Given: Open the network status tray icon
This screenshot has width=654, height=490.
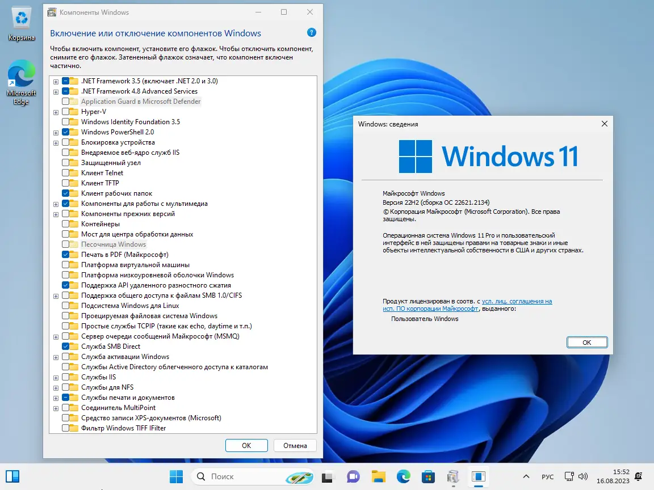Looking at the screenshot, I should coord(569,476).
